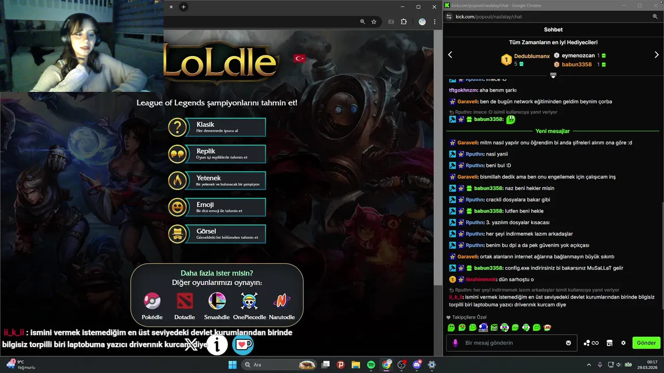The width and height of the screenshot is (664, 373).
Task: Bookmark the page with the star icon
Action: [x=374, y=22]
